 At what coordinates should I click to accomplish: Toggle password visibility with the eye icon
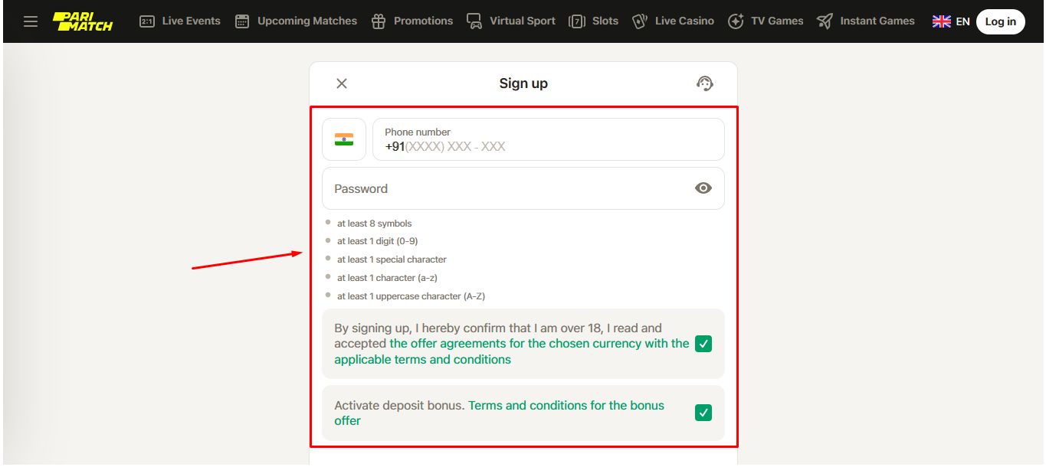coord(703,188)
